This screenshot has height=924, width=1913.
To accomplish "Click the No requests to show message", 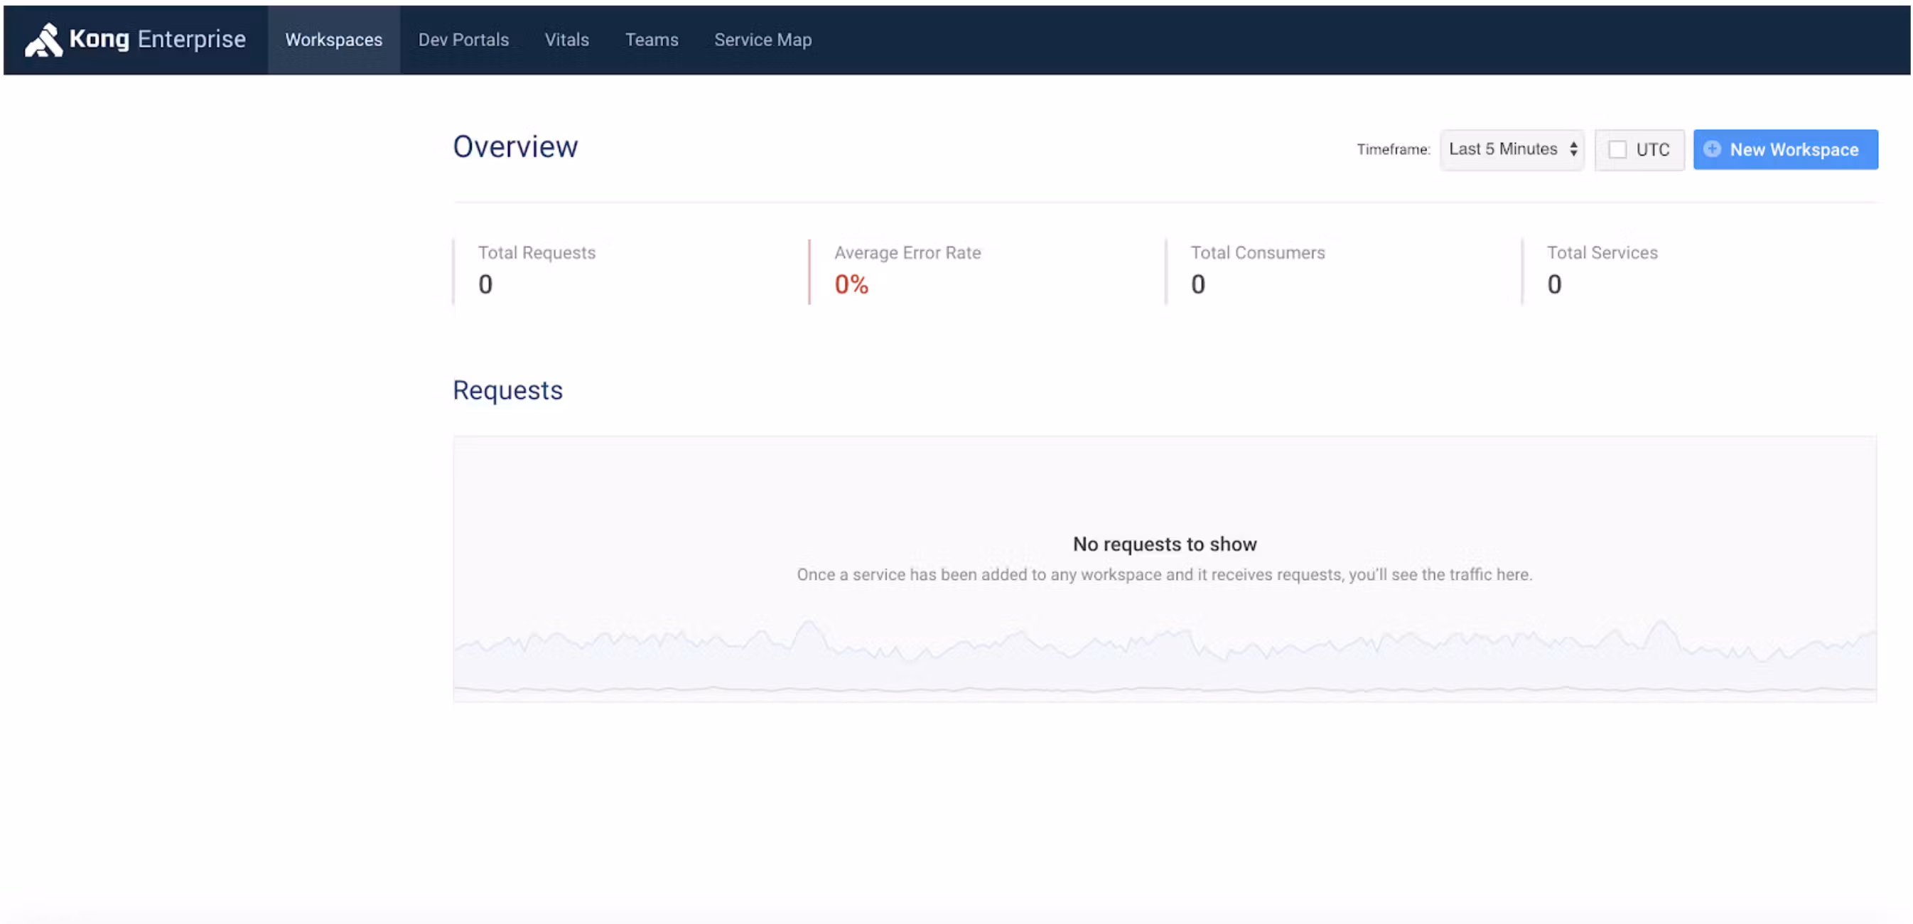I will 1165,544.
